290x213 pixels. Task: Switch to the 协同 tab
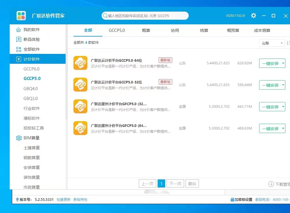pos(175,30)
